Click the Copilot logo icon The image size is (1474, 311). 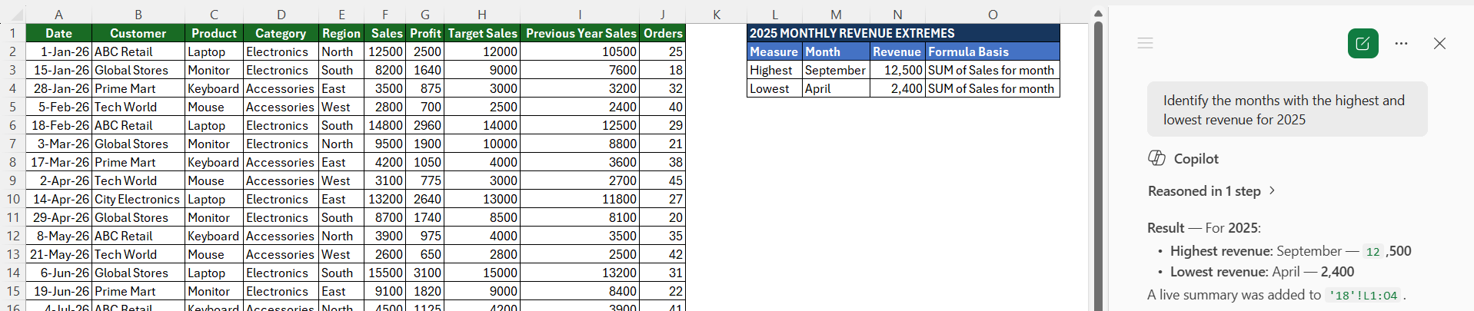(1156, 158)
